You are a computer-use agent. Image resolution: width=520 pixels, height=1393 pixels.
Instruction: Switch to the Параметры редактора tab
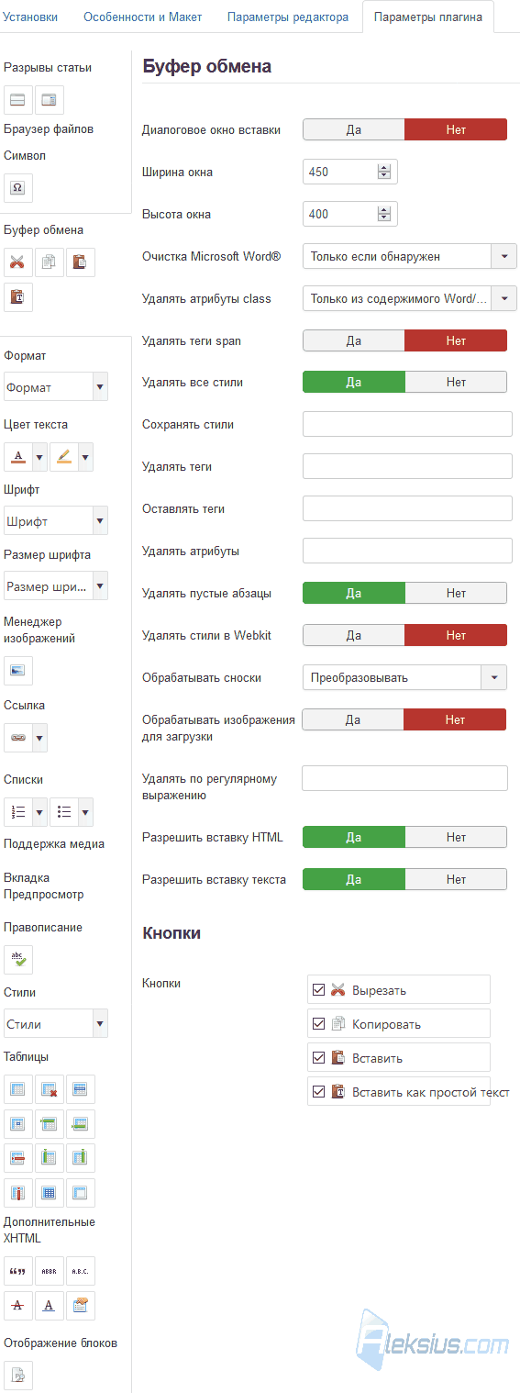288,17
